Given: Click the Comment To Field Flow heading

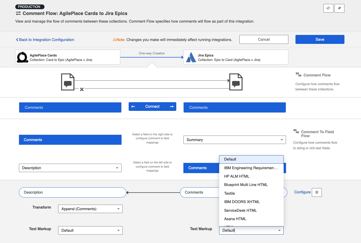Looking at the screenshot, I should point(317,134).
